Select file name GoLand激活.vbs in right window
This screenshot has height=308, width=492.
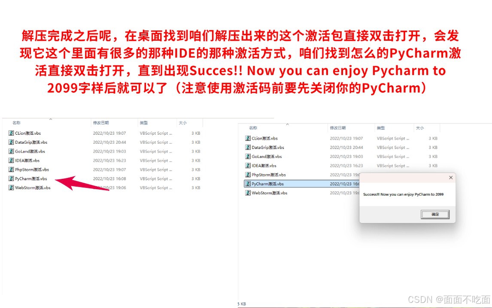[x=267, y=156]
